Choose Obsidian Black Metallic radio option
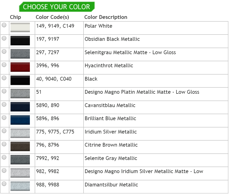The image size is (232, 195). click(x=4, y=38)
